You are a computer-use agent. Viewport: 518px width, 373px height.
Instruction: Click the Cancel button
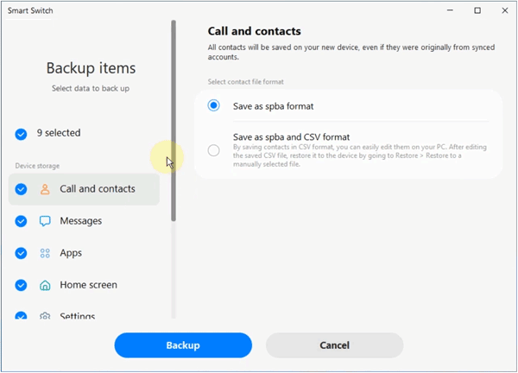point(334,345)
